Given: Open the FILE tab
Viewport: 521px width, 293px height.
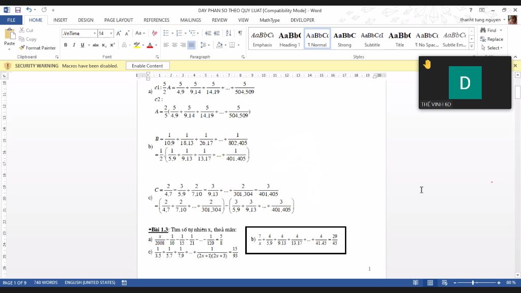Looking at the screenshot, I should click(x=11, y=20).
